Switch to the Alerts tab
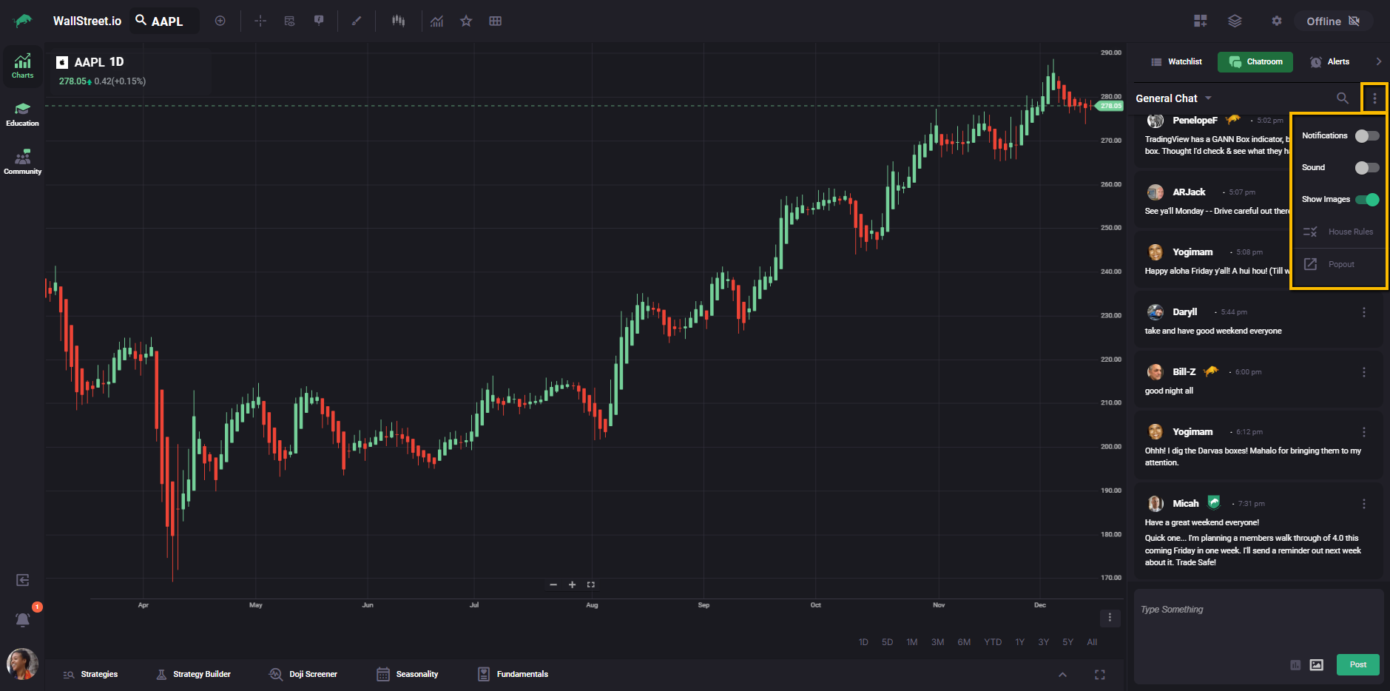This screenshot has height=691, width=1390. point(1330,61)
